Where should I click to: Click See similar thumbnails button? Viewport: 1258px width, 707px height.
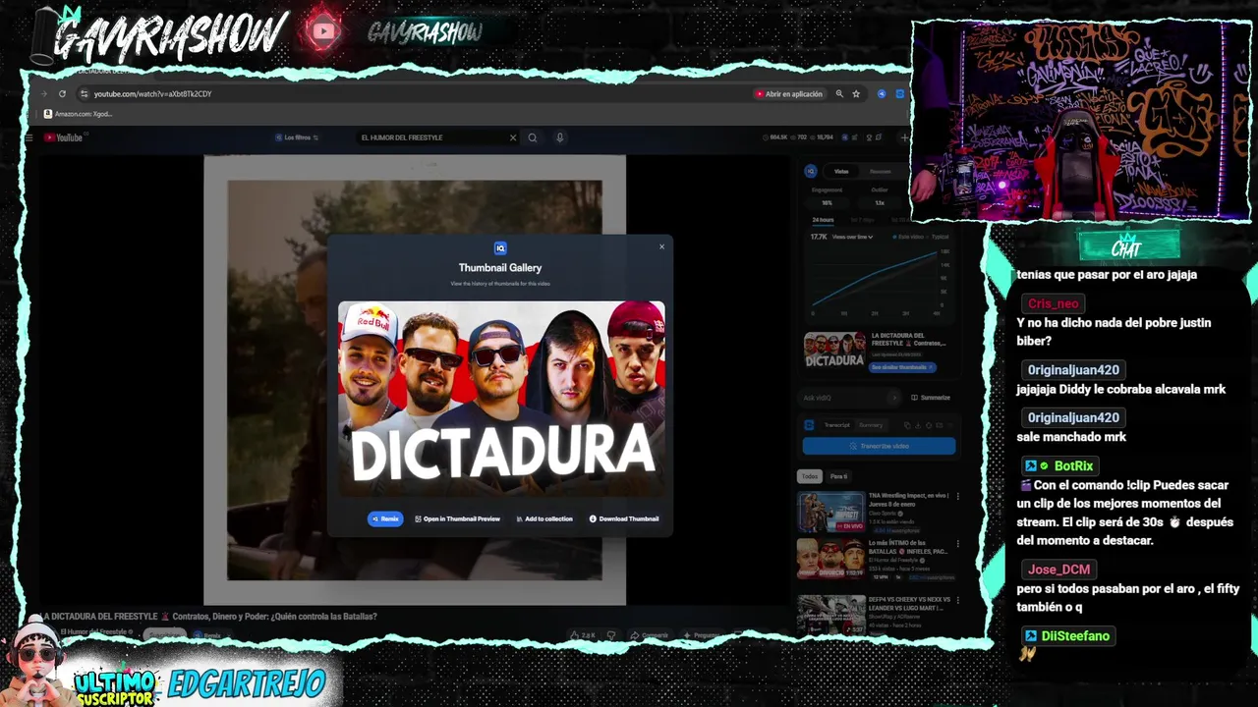click(902, 367)
